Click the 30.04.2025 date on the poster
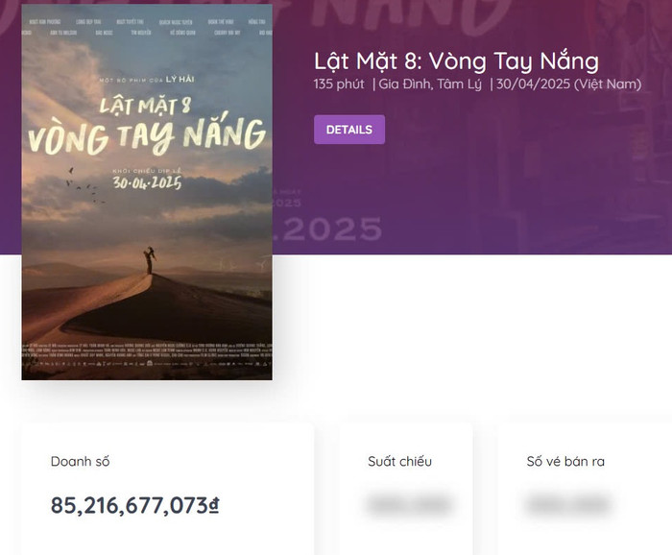Viewport: 672px width, 555px height. click(x=147, y=181)
